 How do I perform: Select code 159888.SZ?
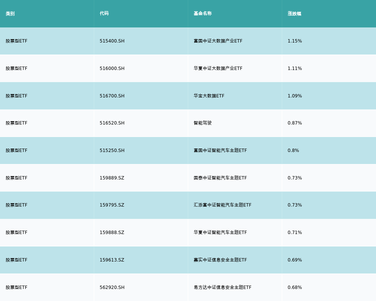pyautogui.click(x=112, y=233)
